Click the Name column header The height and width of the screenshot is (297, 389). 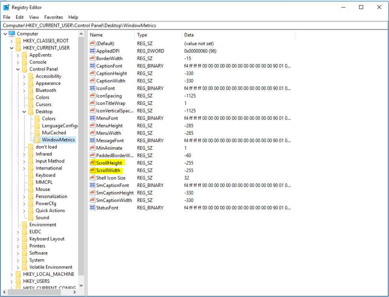click(111, 35)
